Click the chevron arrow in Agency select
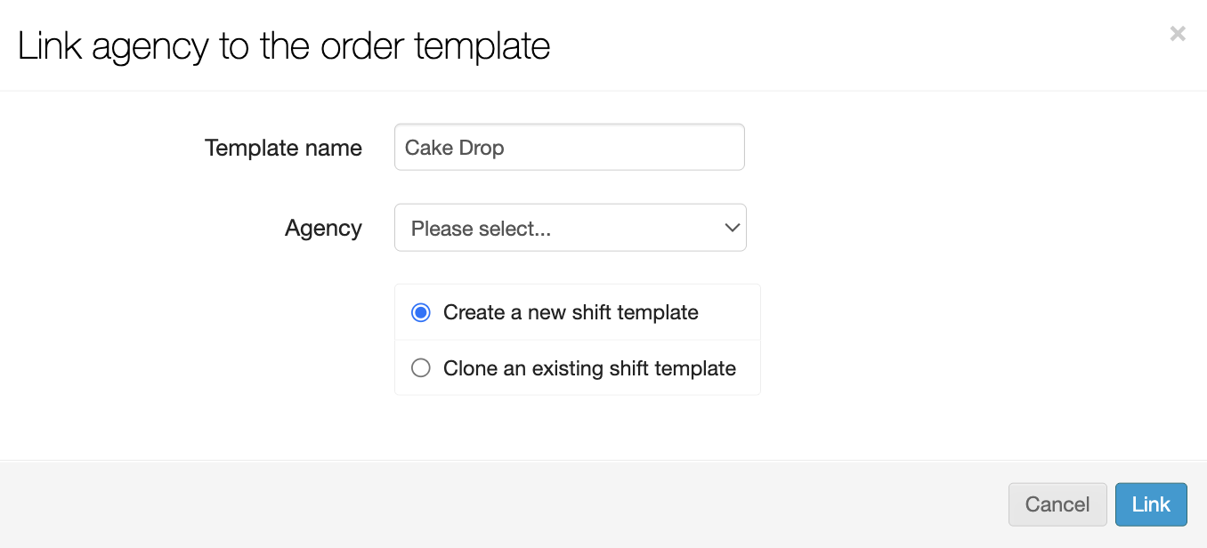The image size is (1207, 548). pos(733,228)
